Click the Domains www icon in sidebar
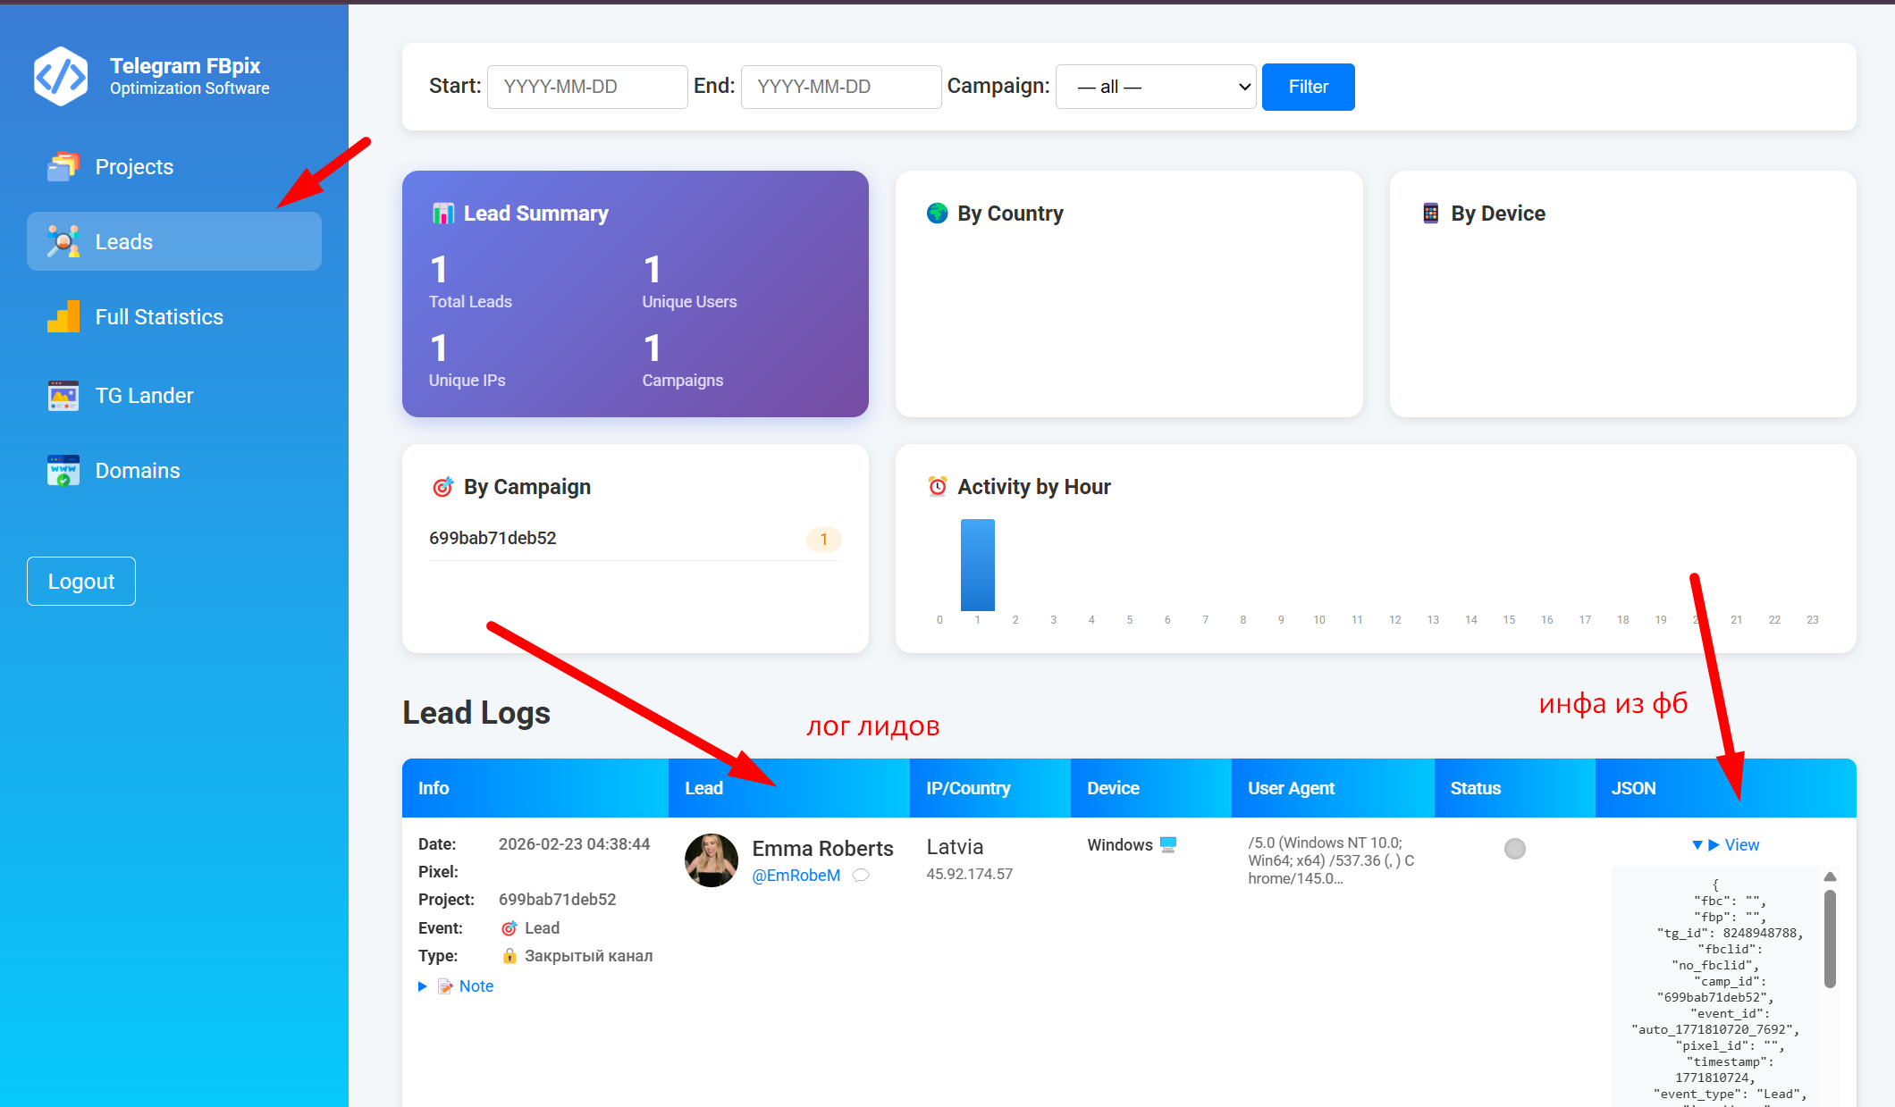1895x1107 pixels. [x=63, y=471]
